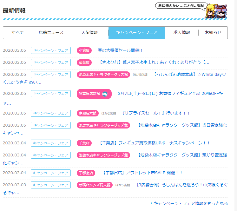Click the 京都店本館 store tag

click(88, 113)
